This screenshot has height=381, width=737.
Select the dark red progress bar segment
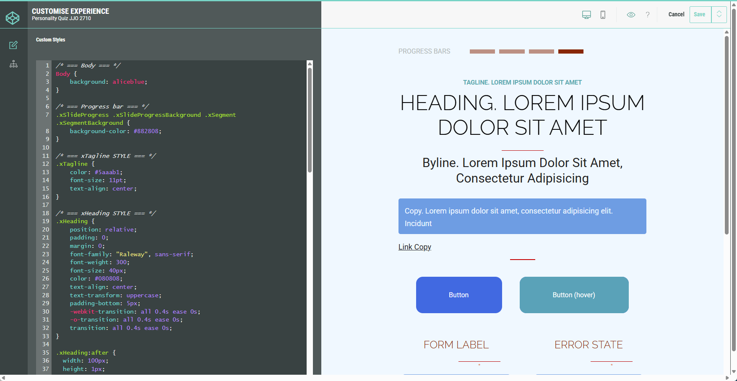pyautogui.click(x=570, y=51)
